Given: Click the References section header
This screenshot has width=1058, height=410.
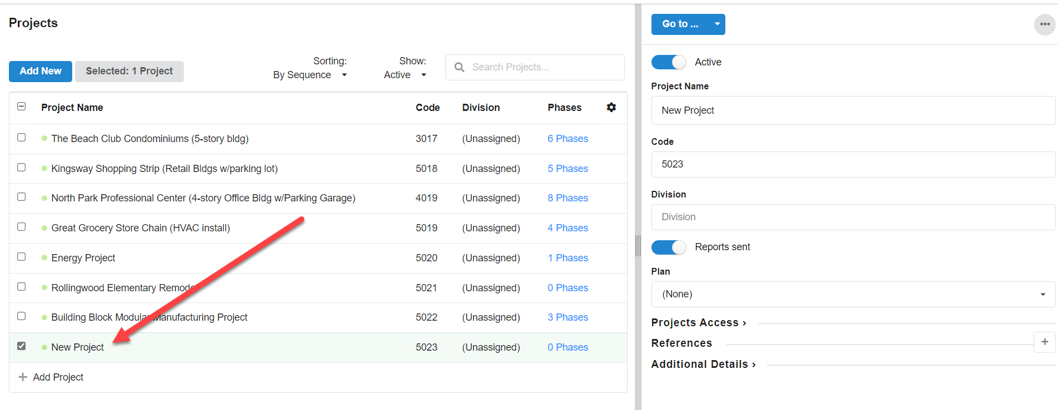Looking at the screenshot, I should [681, 343].
